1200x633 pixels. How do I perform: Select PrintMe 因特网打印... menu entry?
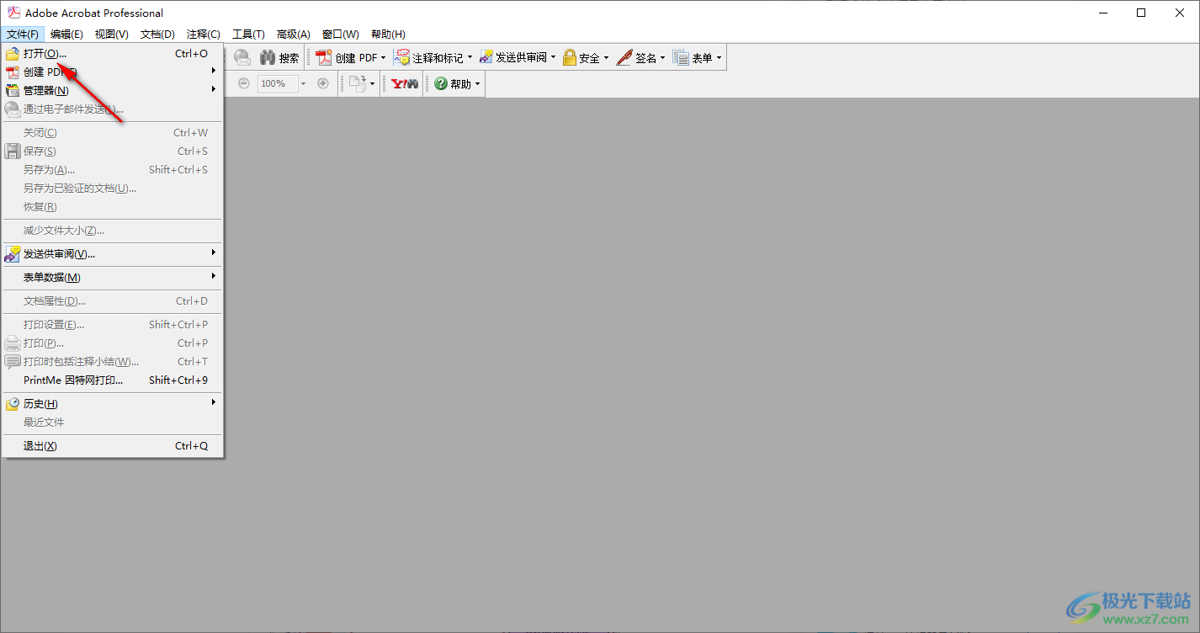click(x=113, y=380)
